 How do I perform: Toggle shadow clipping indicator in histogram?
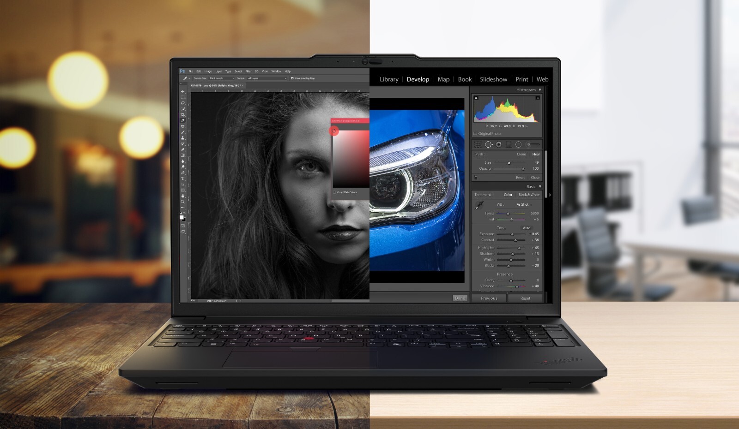tap(476, 98)
